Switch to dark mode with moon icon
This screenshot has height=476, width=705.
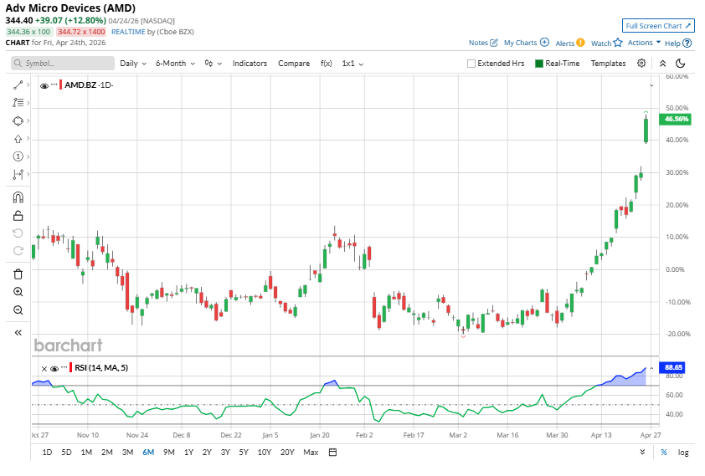point(681,63)
